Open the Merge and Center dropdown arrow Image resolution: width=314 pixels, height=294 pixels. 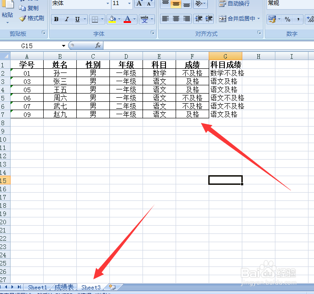coord(259,19)
